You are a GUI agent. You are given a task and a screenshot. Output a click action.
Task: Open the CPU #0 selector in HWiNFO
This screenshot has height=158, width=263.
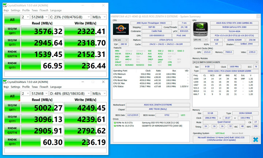pyautogui.click(x=121, y=40)
